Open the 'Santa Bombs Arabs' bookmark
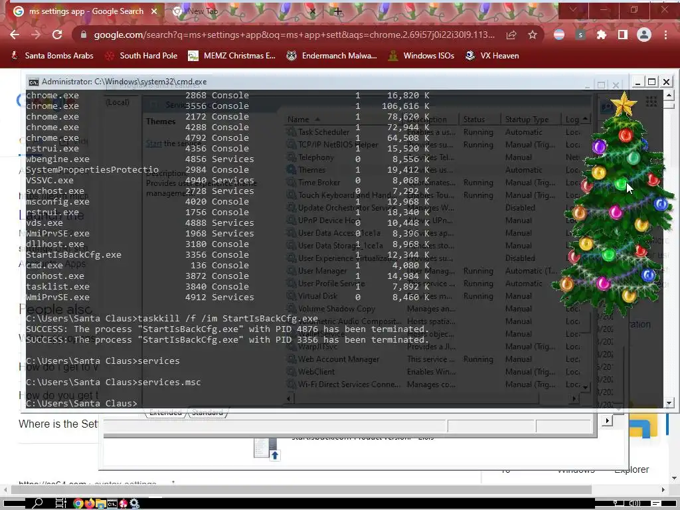 [52, 56]
